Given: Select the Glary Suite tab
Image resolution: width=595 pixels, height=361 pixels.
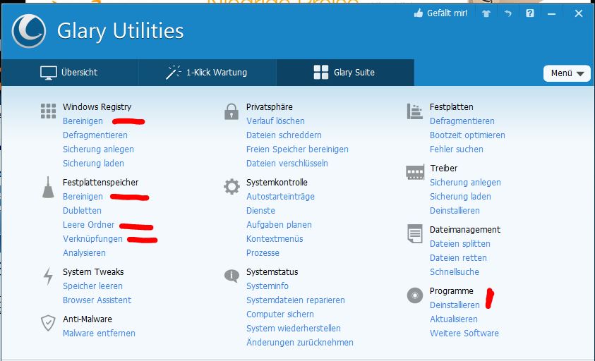Looking at the screenshot, I should 345,73.
